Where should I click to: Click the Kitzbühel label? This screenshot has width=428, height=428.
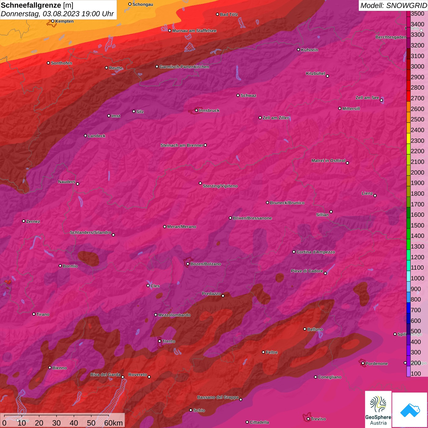[x=315, y=73]
